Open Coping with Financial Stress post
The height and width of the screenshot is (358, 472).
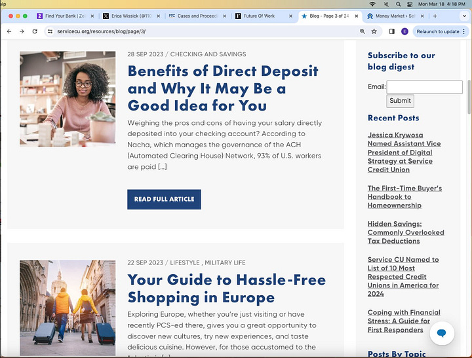(x=404, y=321)
